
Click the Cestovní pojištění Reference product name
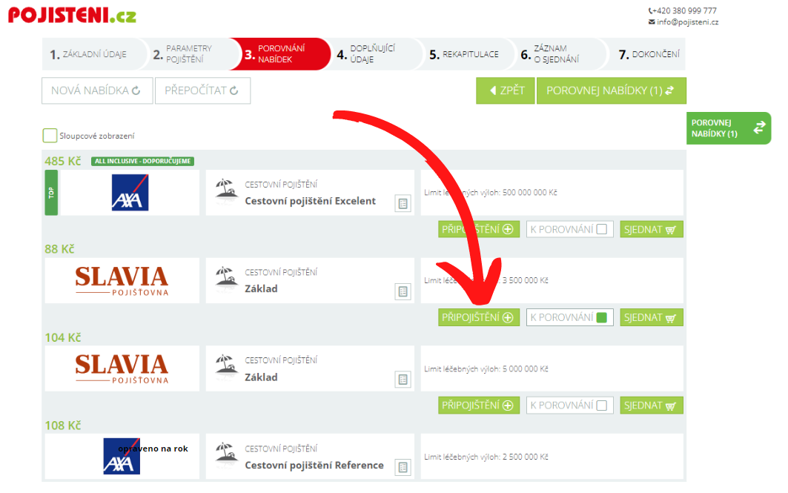(314, 466)
